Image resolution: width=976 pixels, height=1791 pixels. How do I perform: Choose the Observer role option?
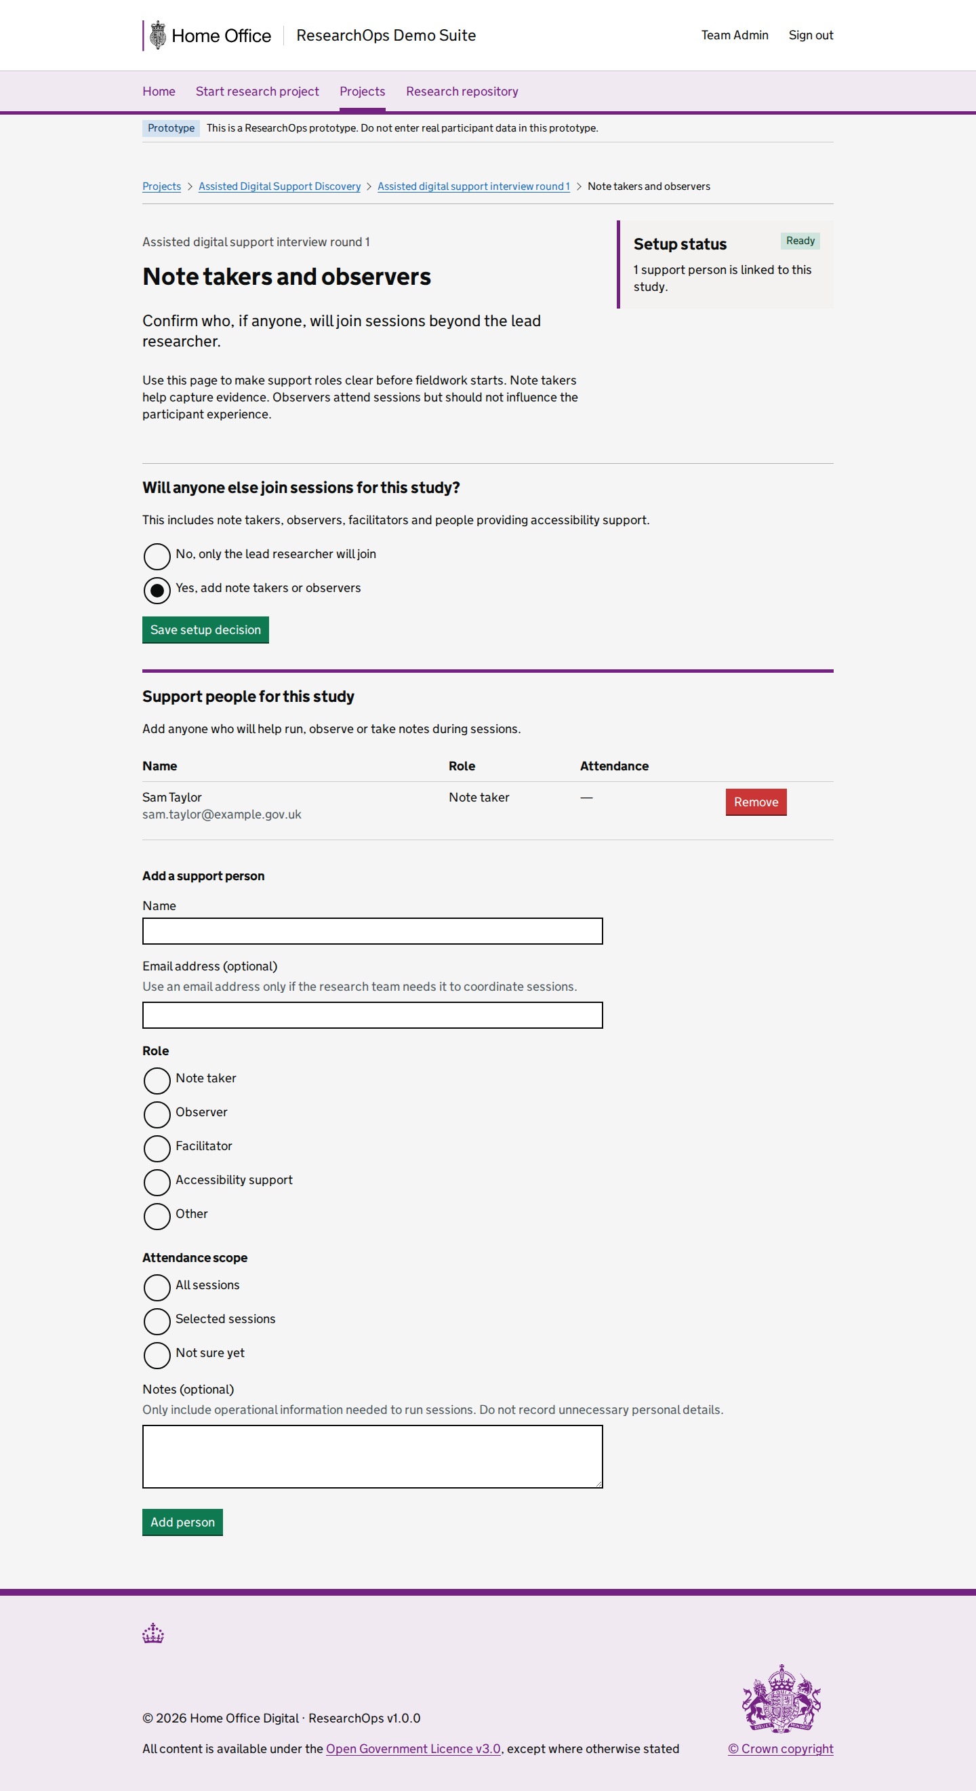click(157, 1114)
